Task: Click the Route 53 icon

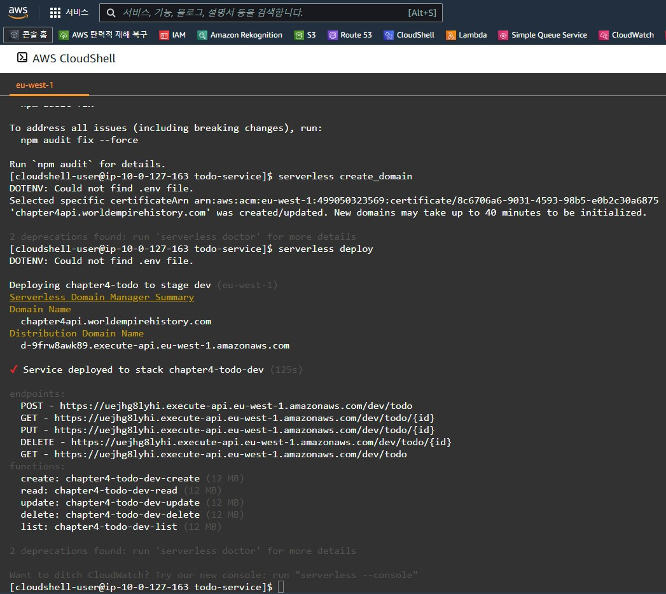Action: tap(332, 35)
